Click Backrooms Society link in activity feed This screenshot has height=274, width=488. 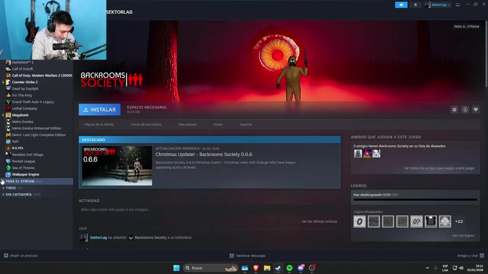pyautogui.click(x=151, y=237)
